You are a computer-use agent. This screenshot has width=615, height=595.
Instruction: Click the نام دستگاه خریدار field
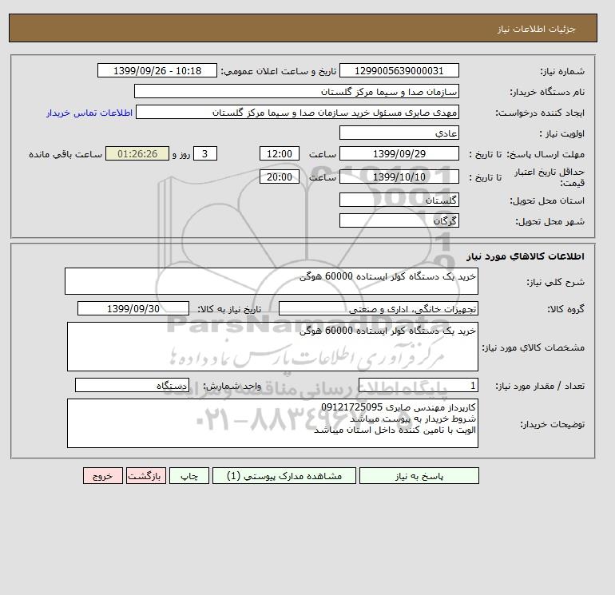(x=296, y=91)
